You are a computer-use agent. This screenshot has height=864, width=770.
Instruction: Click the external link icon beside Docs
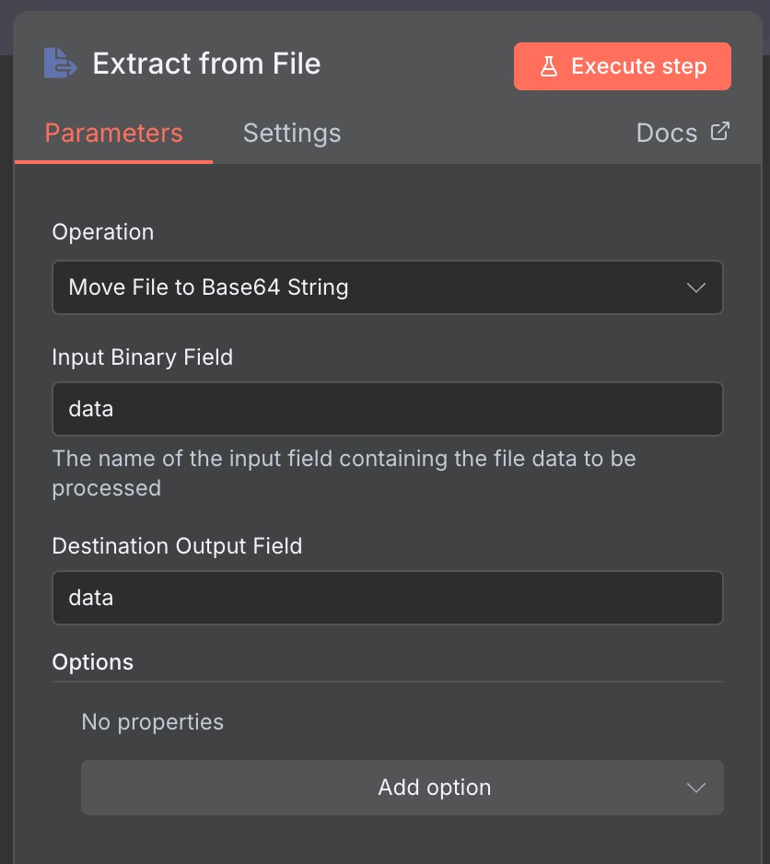(719, 132)
